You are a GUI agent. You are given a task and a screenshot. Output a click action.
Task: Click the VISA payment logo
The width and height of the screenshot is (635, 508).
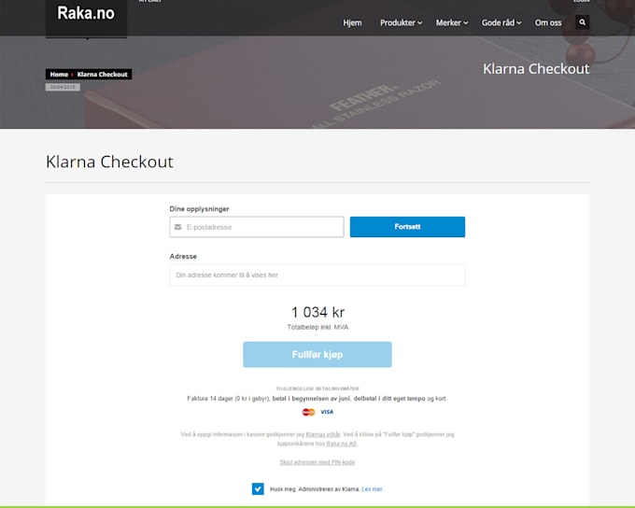tap(327, 412)
